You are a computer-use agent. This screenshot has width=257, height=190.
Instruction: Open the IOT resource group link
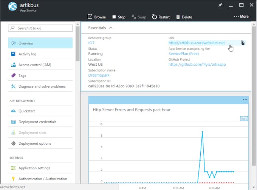(x=91, y=43)
